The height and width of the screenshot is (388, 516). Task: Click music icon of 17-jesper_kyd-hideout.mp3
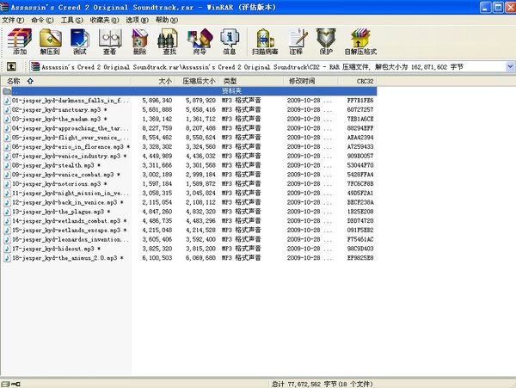[7, 249]
